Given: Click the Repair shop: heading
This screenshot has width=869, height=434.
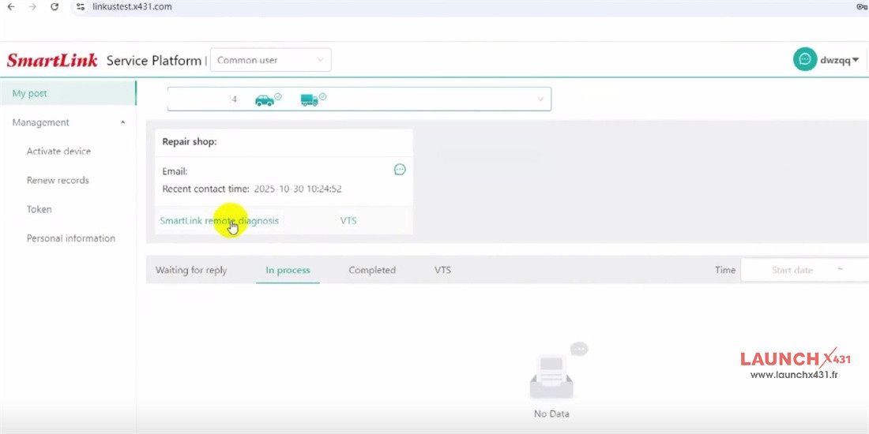Looking at the screenshot, I should click(189, 142).
